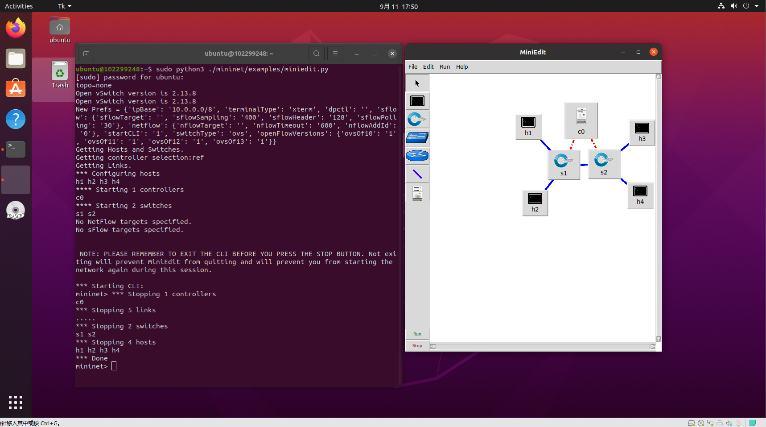Click the mininet> prompt cursor in terminal
The image size is (766, 427).
click(114, 366)
